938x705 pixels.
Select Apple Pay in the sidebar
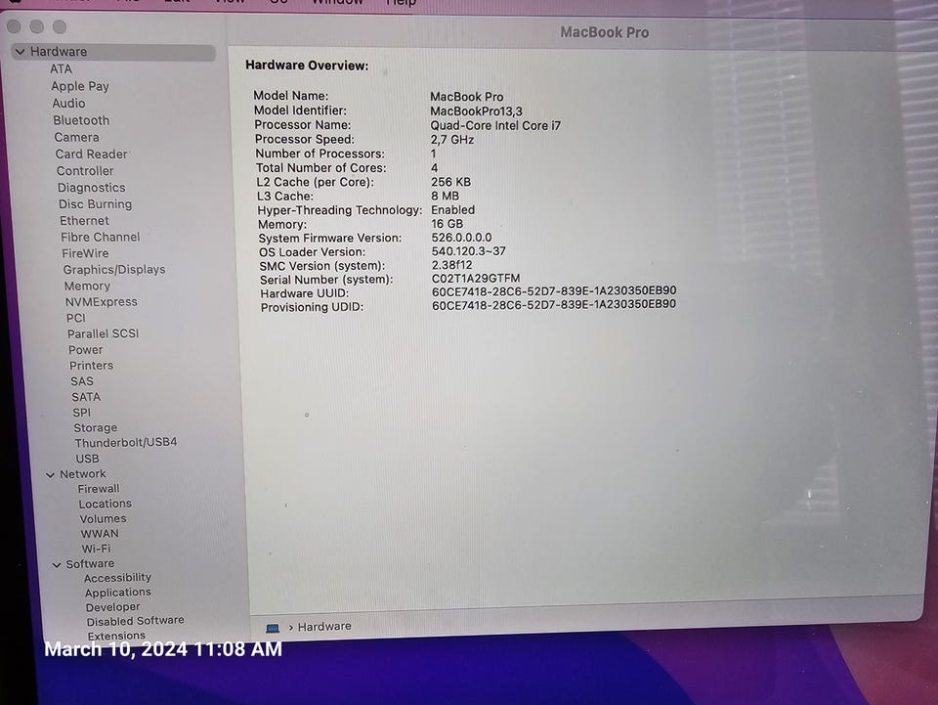[80, 87]
